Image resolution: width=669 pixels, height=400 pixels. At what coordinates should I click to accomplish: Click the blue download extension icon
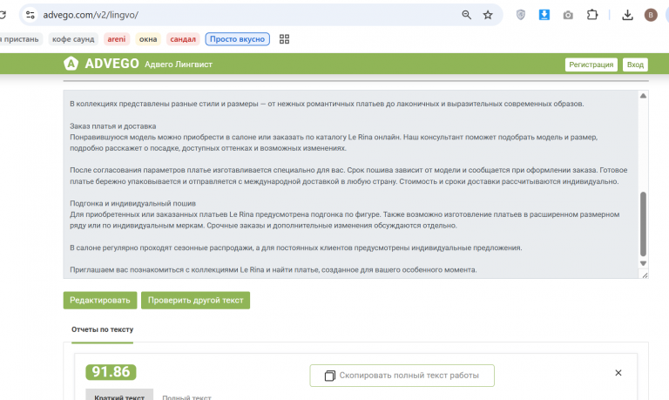coord(544,15)
